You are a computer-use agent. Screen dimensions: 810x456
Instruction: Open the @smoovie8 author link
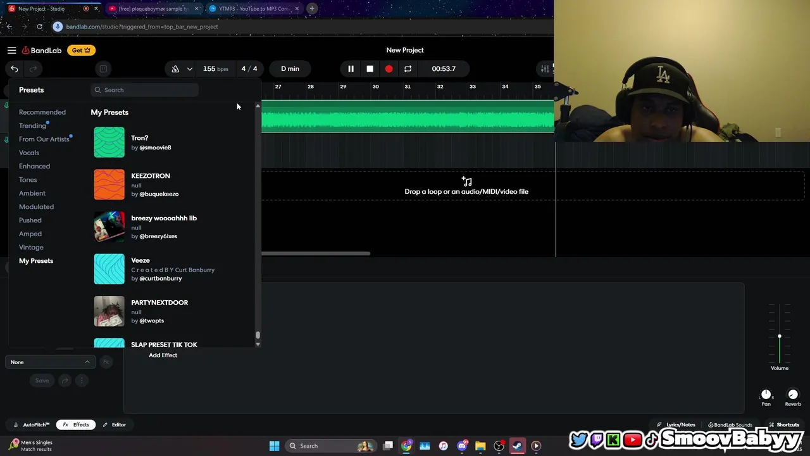[155, 148]
